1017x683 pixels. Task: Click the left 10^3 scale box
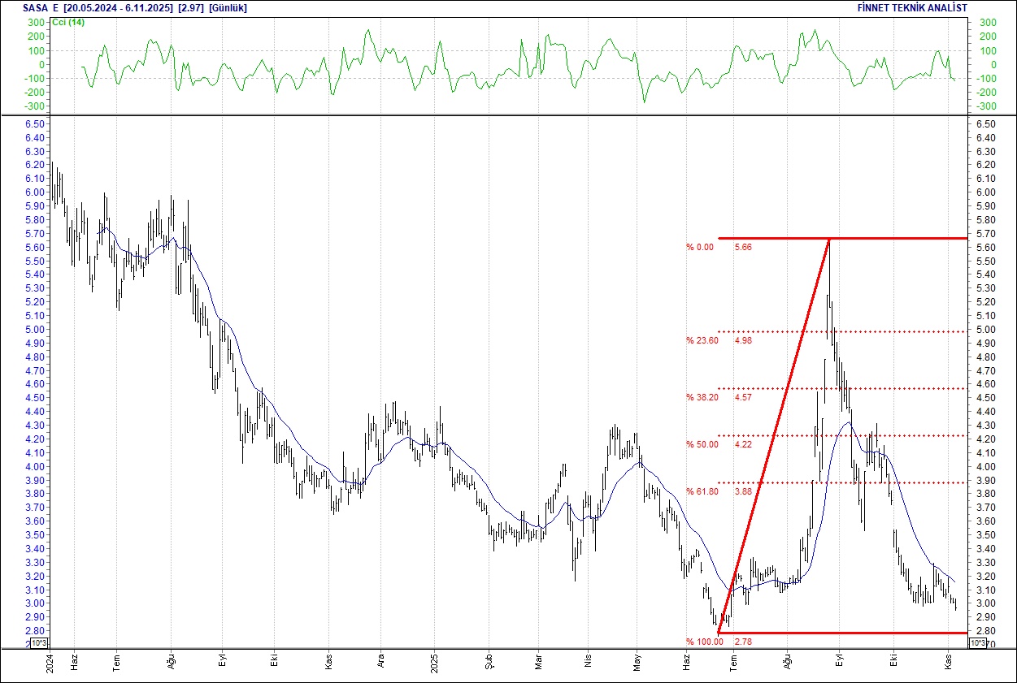[38, 643]
